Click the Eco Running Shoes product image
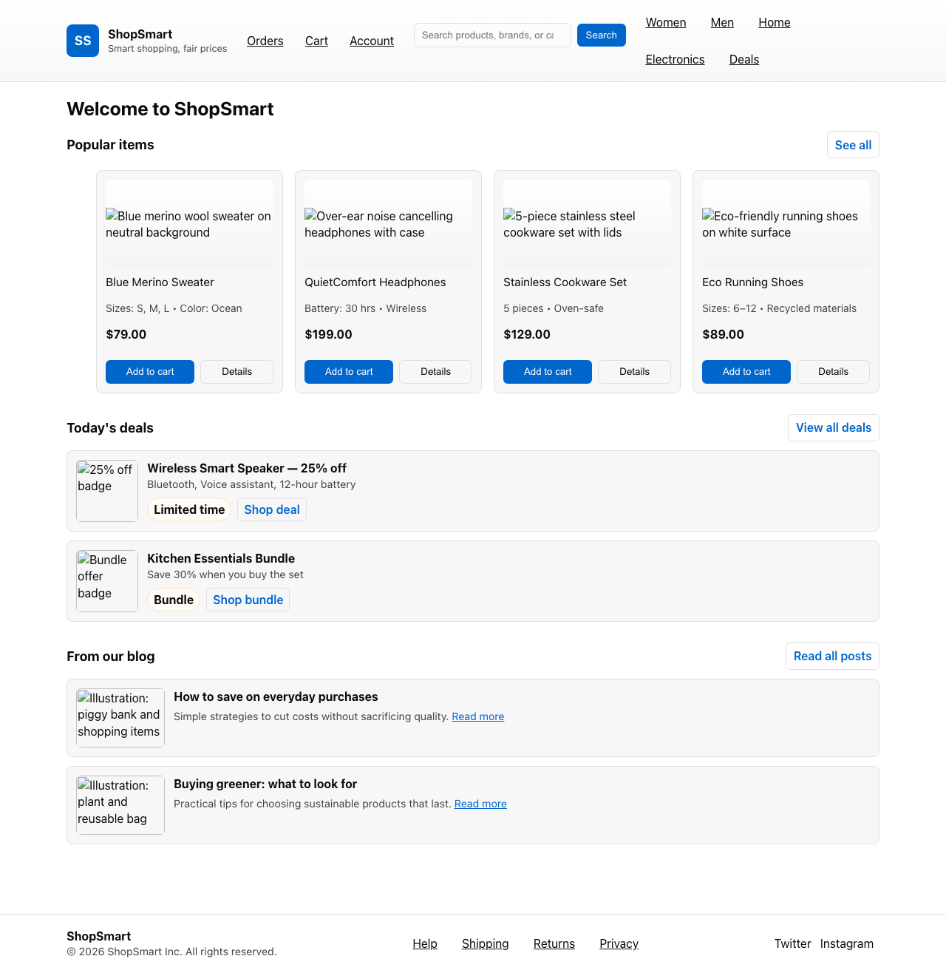Screen dimensions: 946x973 pos(786,224)
